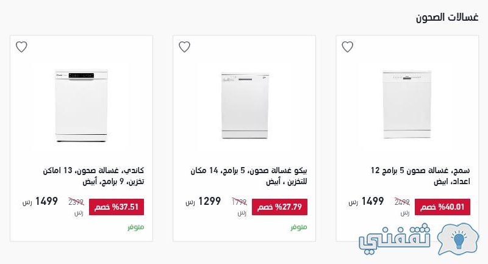Click the 1299 price on the Beko card

[209, 201]
